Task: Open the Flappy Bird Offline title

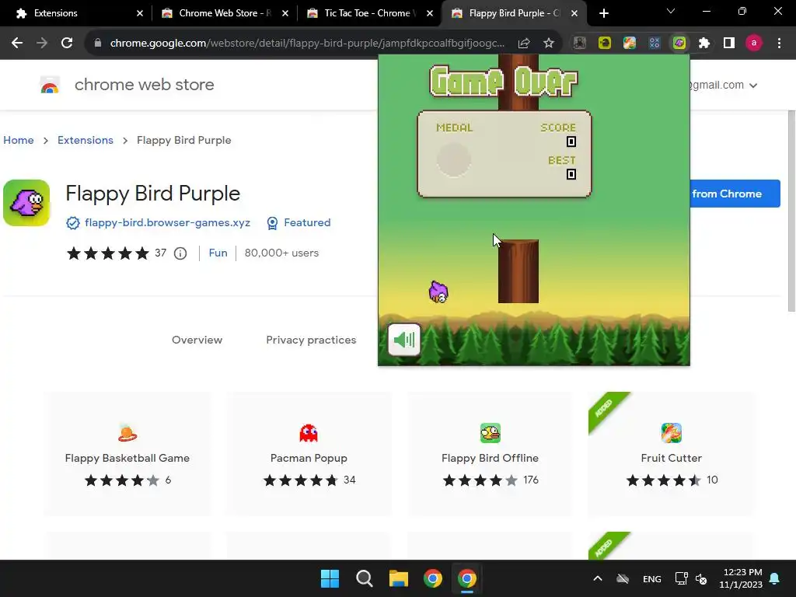Action: (490, 458)
